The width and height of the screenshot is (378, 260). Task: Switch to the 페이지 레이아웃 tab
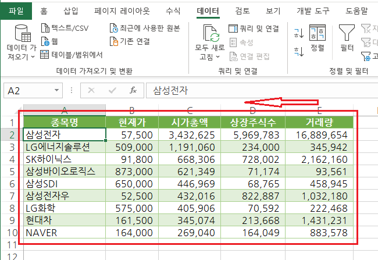click(122, 11)
